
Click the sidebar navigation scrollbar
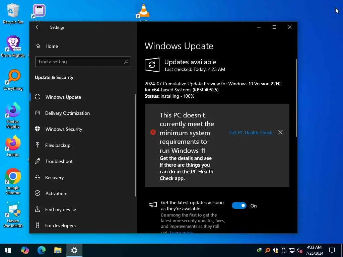click(136, 145)
